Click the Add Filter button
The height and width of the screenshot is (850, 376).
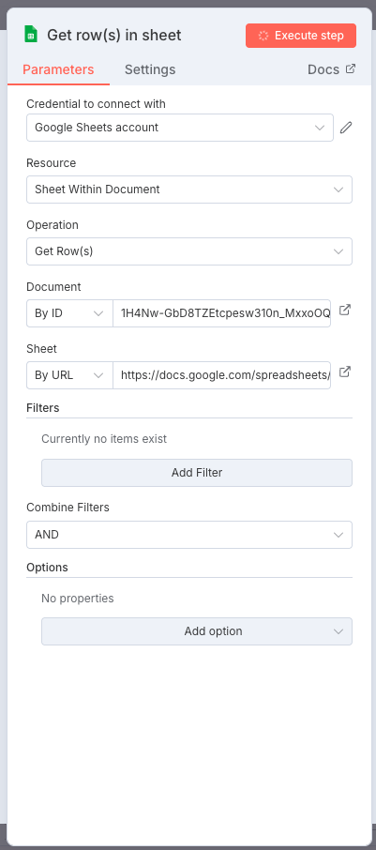coord(197,473)
